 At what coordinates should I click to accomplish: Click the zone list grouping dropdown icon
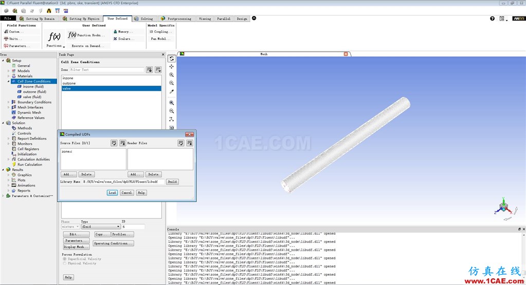[158, 70]
